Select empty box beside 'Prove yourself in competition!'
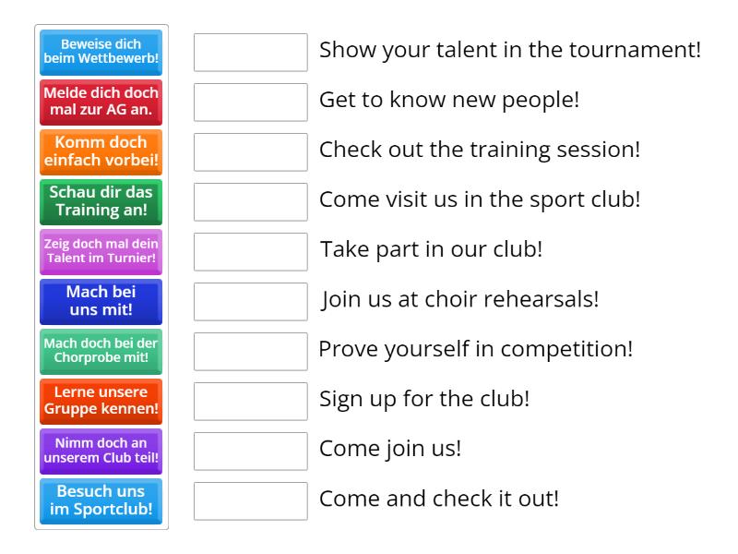738x554 pixels. point(251,352)
